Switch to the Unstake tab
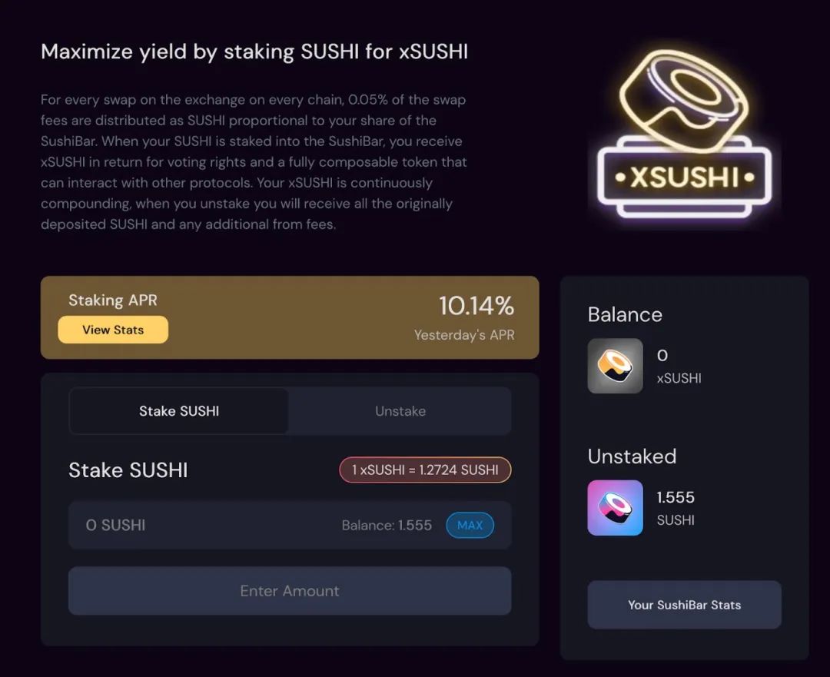830x677 pixels. pyautogui.click(x=400, y=411)
